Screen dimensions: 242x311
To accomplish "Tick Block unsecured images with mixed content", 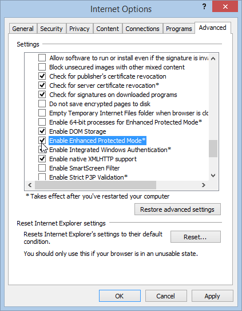I will coord(42,67).
